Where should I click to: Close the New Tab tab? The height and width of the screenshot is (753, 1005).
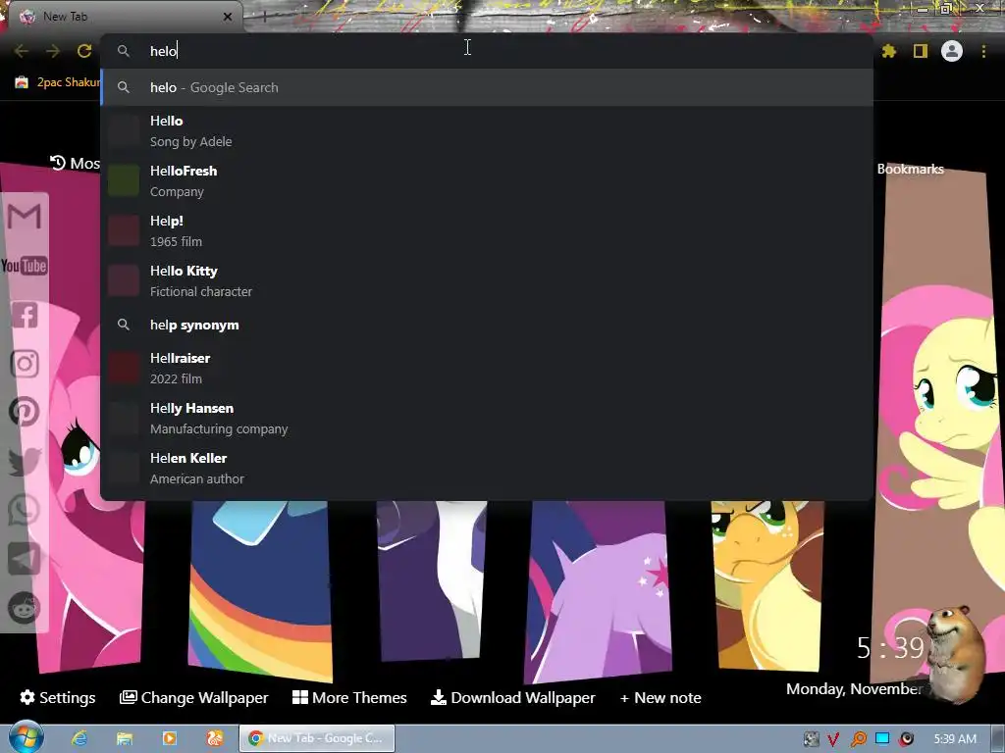coord(228,17)
